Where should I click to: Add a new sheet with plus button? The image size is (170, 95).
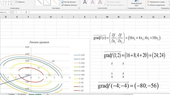[x=48, y=94]
